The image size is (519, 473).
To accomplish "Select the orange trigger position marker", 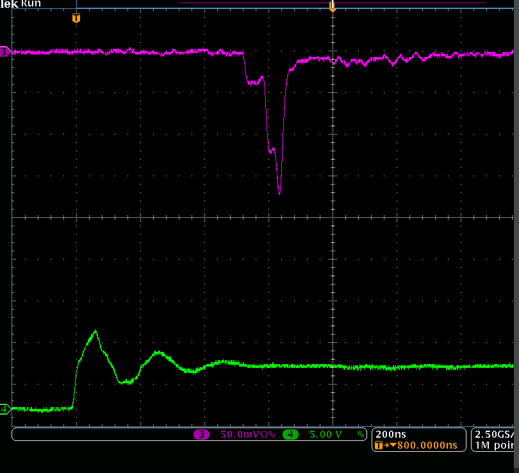I will coord(76,18).
